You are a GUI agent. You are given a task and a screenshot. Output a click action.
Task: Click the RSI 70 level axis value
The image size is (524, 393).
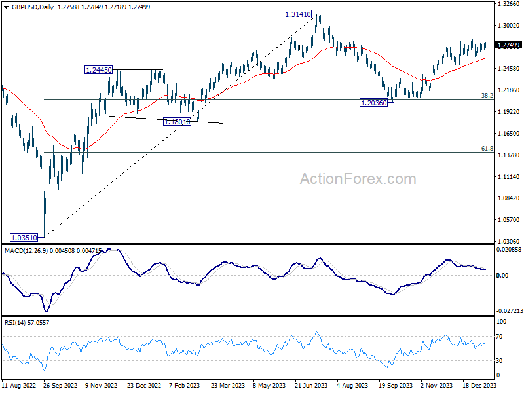point(502,336)
